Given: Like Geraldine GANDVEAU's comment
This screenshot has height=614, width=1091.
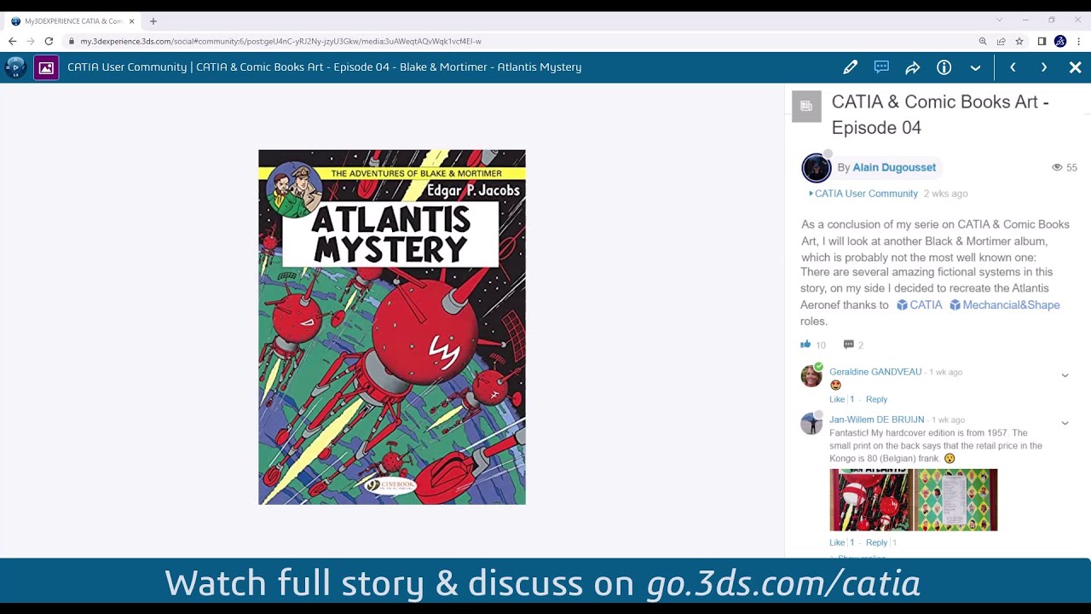Looking at the screenshot, I should (x=837, y=399).
